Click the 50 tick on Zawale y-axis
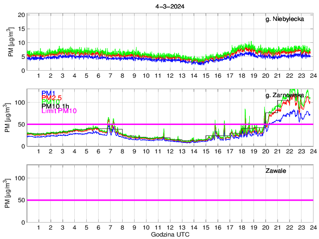Screen dimensions: 319x239 [21, 200]
